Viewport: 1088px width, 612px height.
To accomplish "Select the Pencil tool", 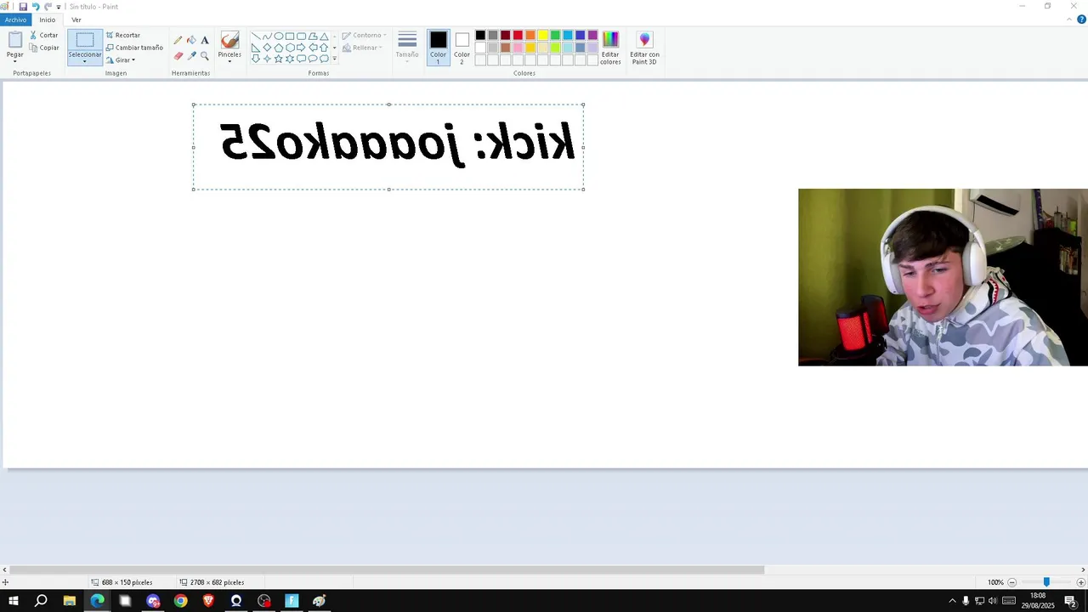I will point(178,40).
